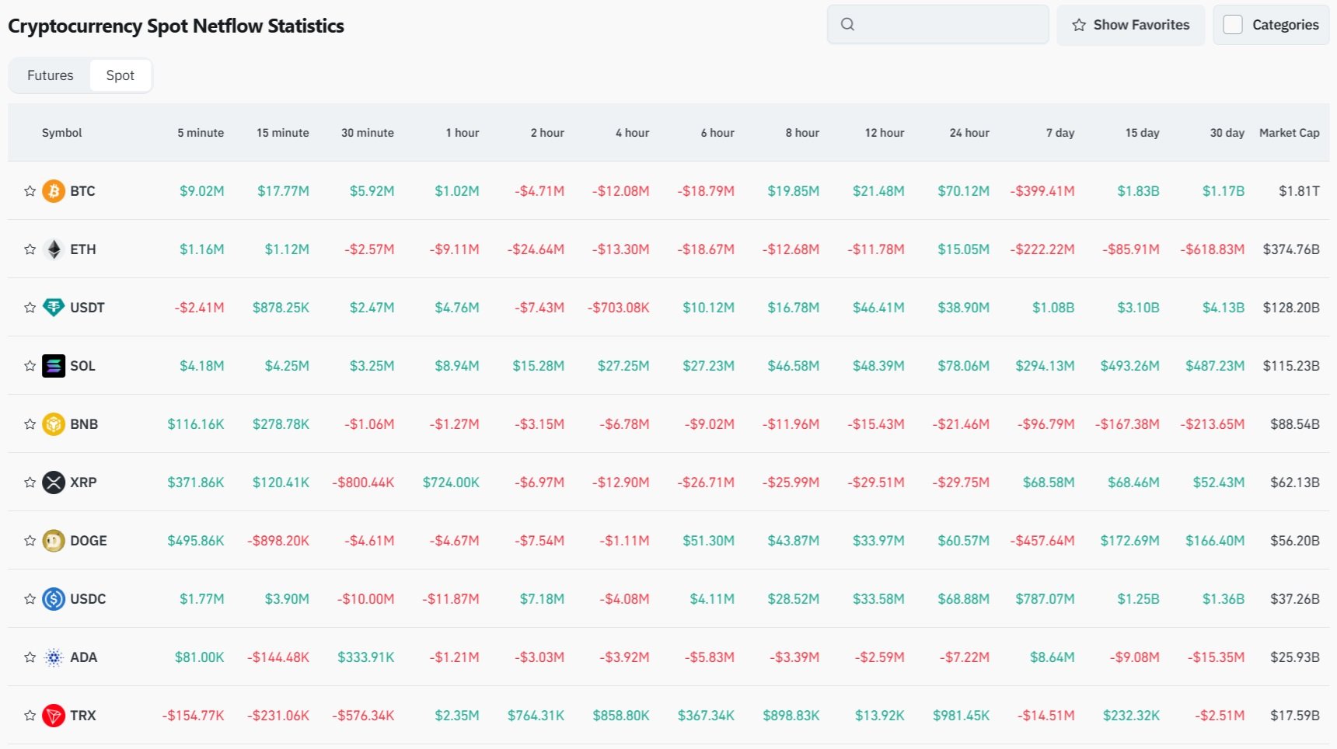Favorite ADA with its star icon
This screenshot has width=1337, height=749.
(30, 657)
